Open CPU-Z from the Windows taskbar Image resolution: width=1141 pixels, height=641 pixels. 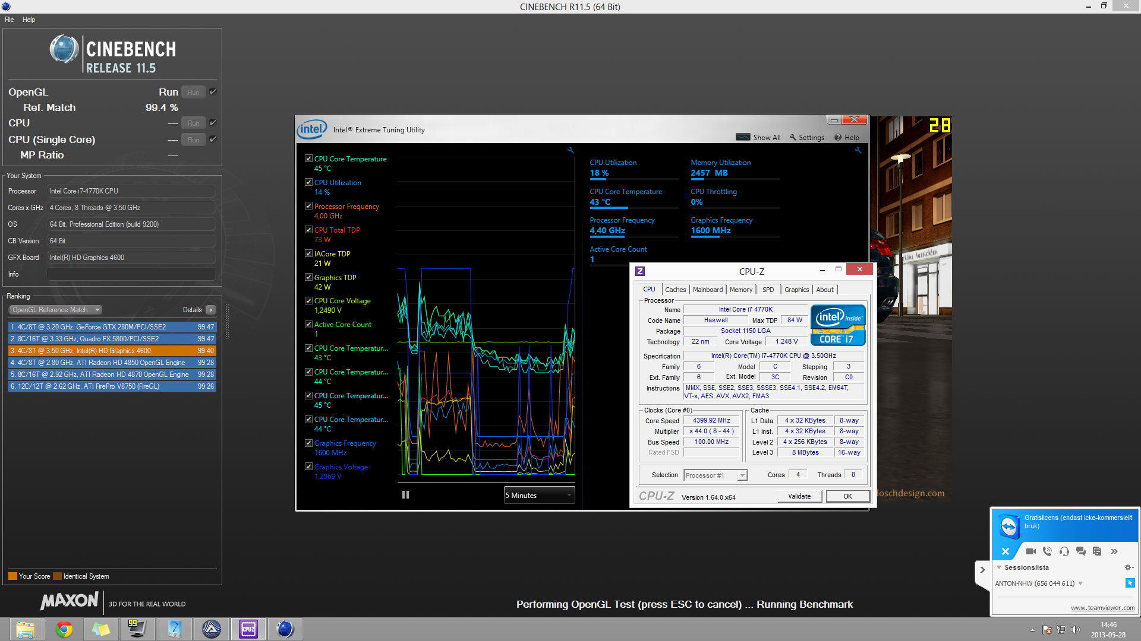248,629
